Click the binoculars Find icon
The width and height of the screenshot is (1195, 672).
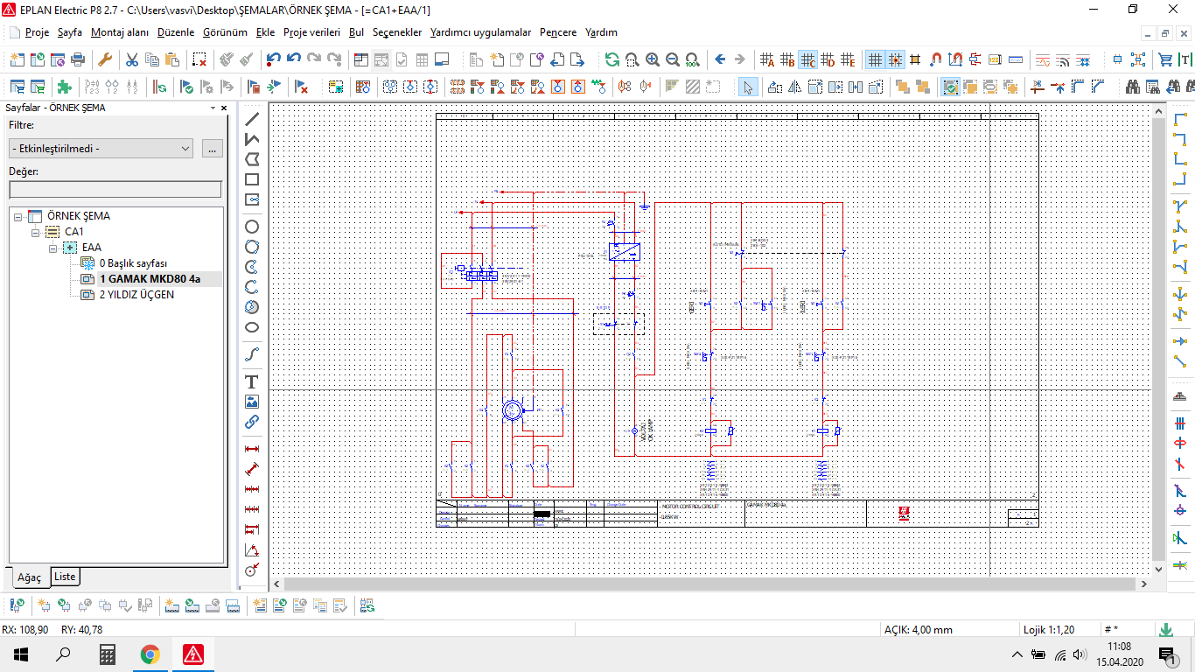coord(1133,87)
